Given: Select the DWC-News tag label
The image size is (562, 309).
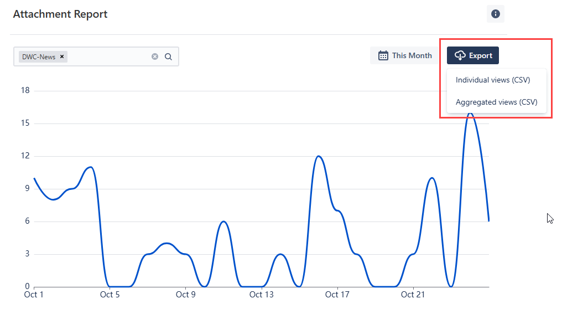Looking at the screenshot, I should 39,56.
